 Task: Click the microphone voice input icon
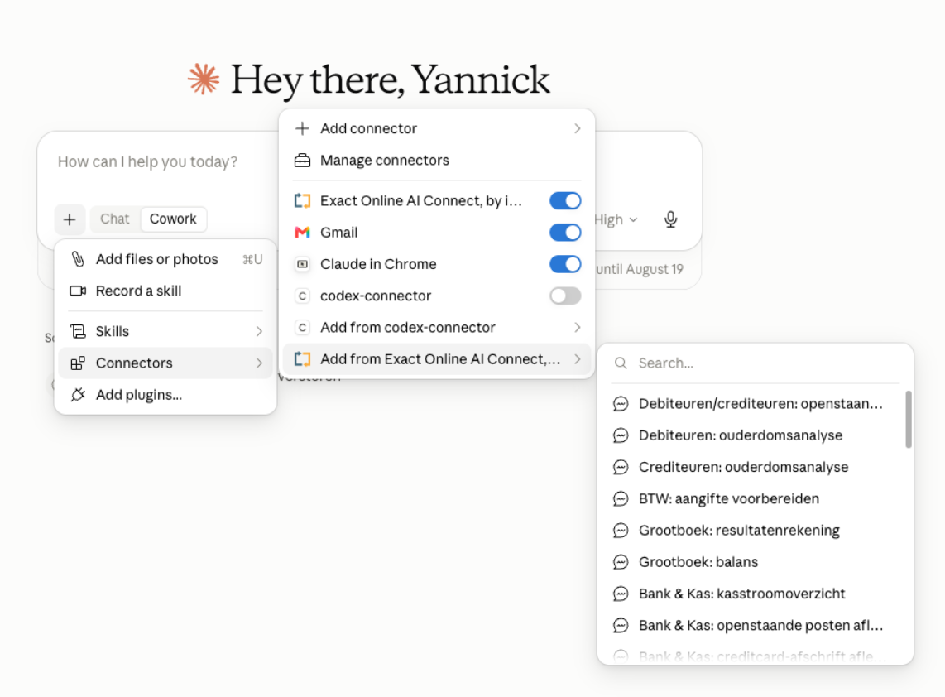[x=670, y=219]
